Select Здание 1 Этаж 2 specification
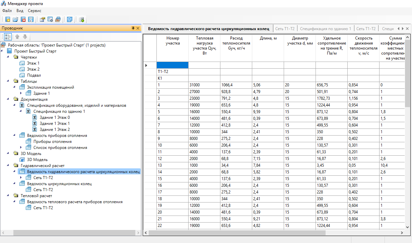The image size is (412, 243). pos(55,130)
